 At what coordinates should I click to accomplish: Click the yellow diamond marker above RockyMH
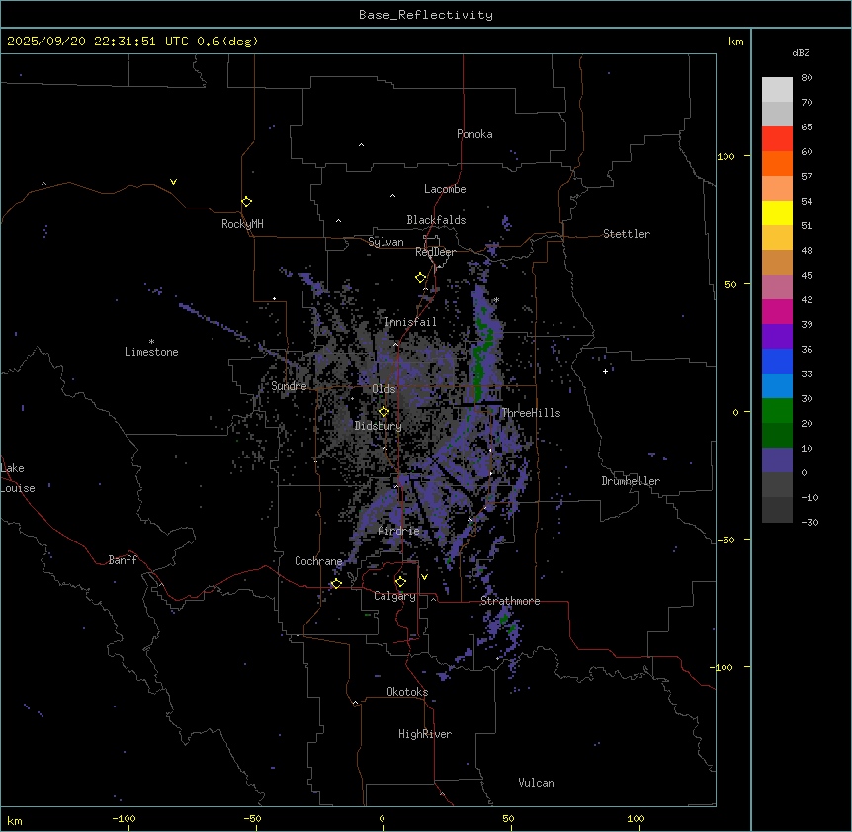click(x=246, y=201)
